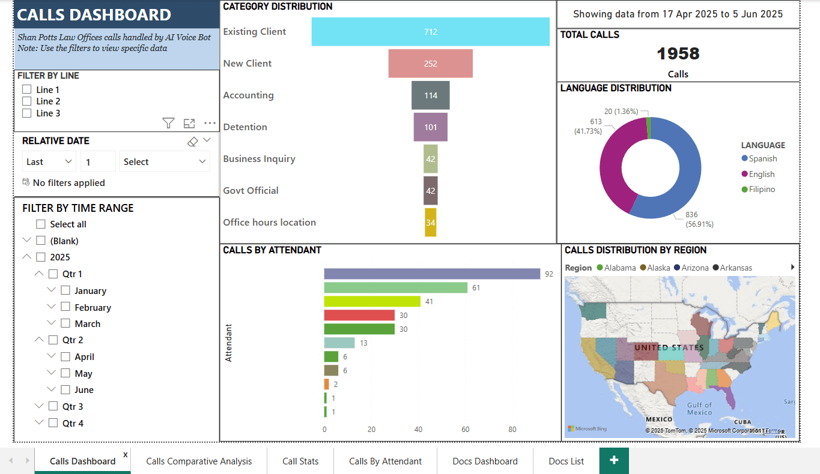Open the Last relative date dropdown
This screenshot has width=820, height=474.
[x=49, y=161]
